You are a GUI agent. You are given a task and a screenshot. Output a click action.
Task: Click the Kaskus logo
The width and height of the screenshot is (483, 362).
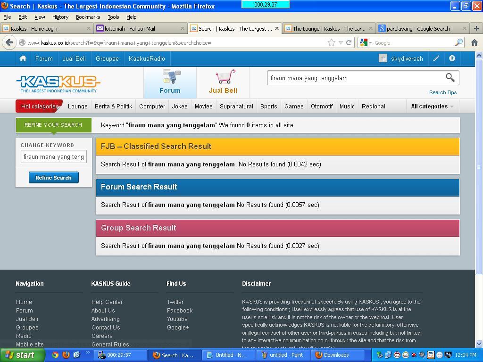click(58, 83)
